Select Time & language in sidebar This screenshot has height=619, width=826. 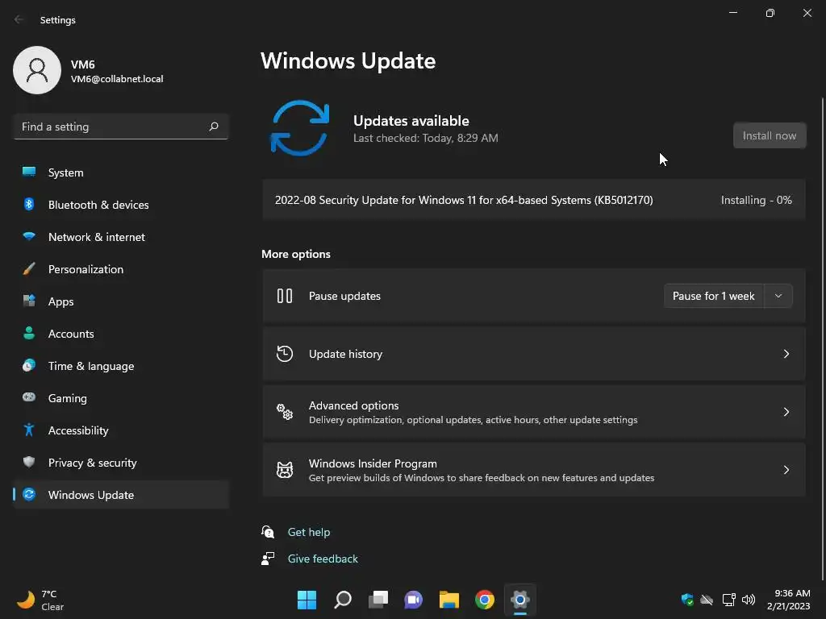point(121,365)
